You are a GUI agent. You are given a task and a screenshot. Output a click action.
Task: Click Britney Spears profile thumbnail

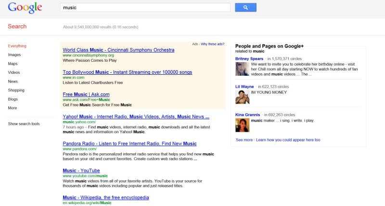[x=242, y=69]
